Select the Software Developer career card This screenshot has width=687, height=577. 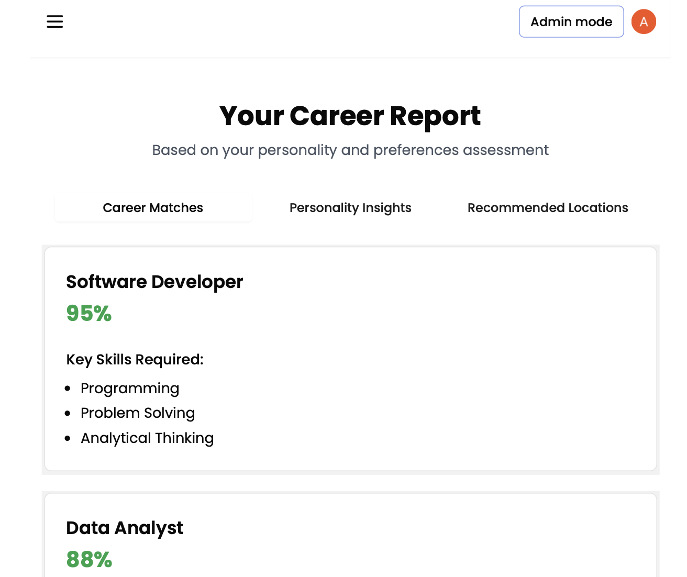pos(350,358)
